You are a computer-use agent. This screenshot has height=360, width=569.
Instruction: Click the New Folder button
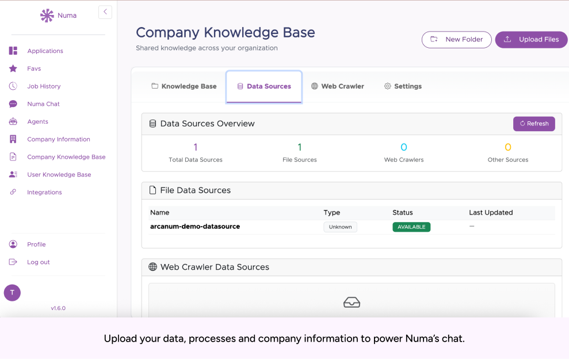456,40
